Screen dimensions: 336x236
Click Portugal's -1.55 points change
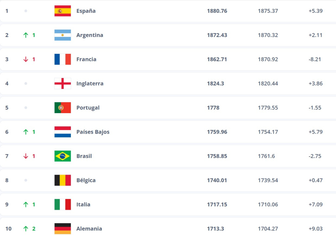(x=315, y=108)
